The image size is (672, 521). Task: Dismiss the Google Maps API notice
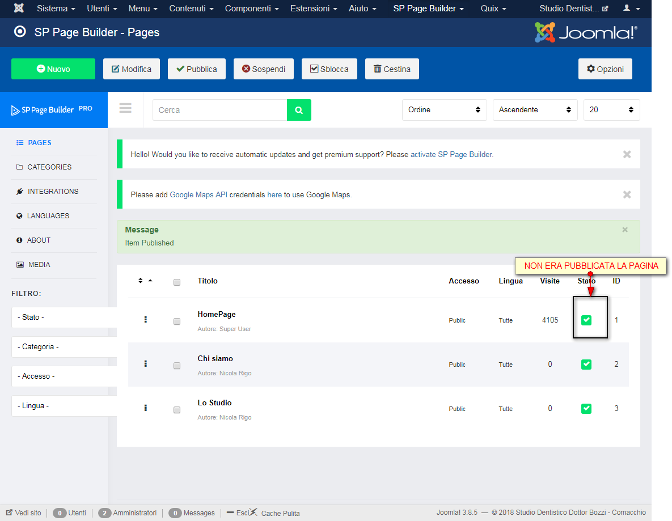[627, 194]
